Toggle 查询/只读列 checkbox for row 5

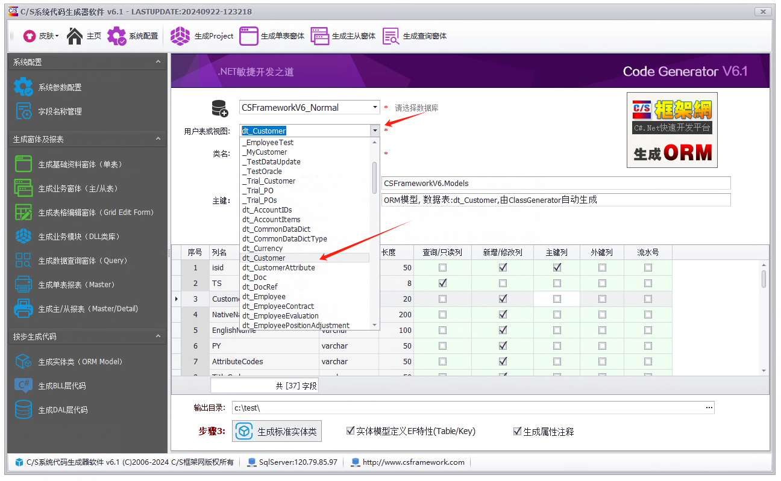[x=443, y=330]
